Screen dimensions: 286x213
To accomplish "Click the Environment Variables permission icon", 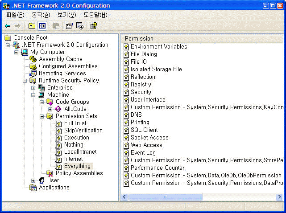I will pos(126,47).
